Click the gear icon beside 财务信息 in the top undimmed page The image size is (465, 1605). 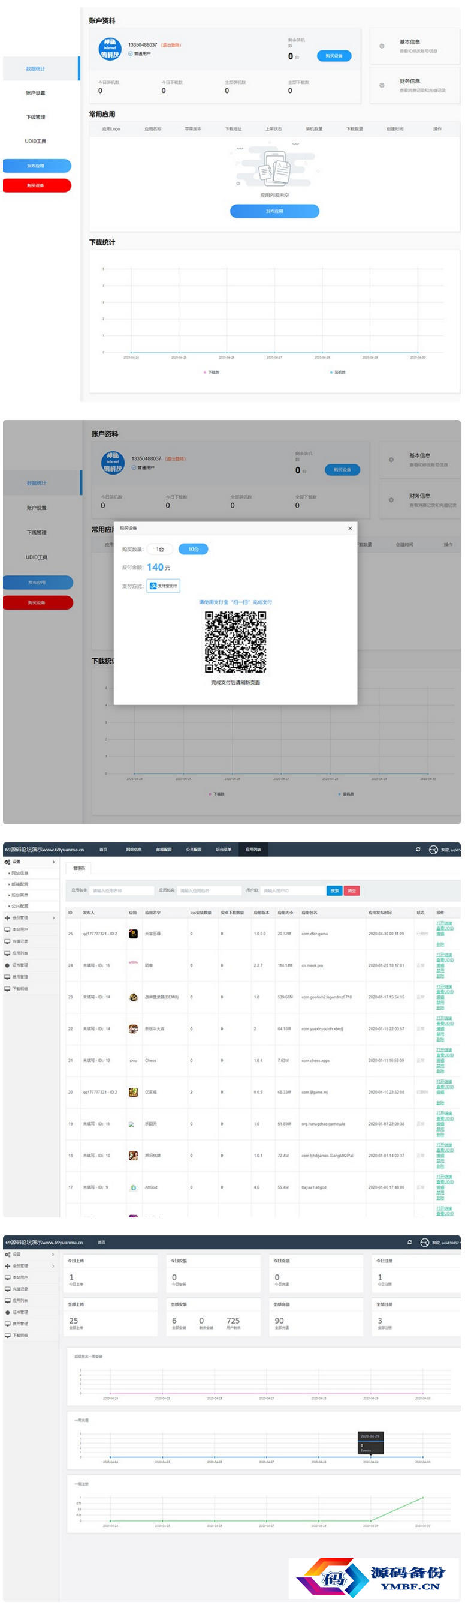coord(382,85)
